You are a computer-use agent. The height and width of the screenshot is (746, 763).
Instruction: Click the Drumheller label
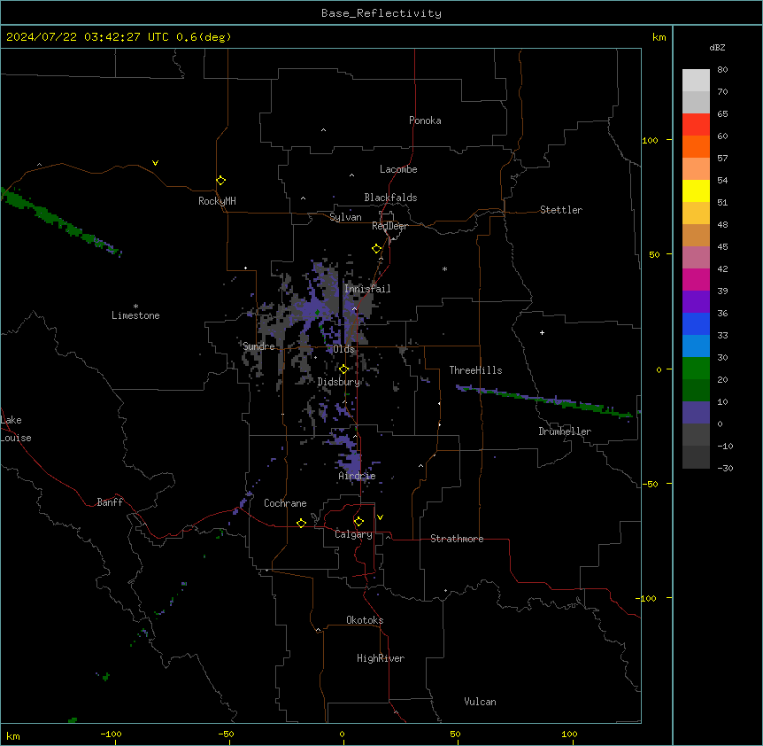coord(565,431)
